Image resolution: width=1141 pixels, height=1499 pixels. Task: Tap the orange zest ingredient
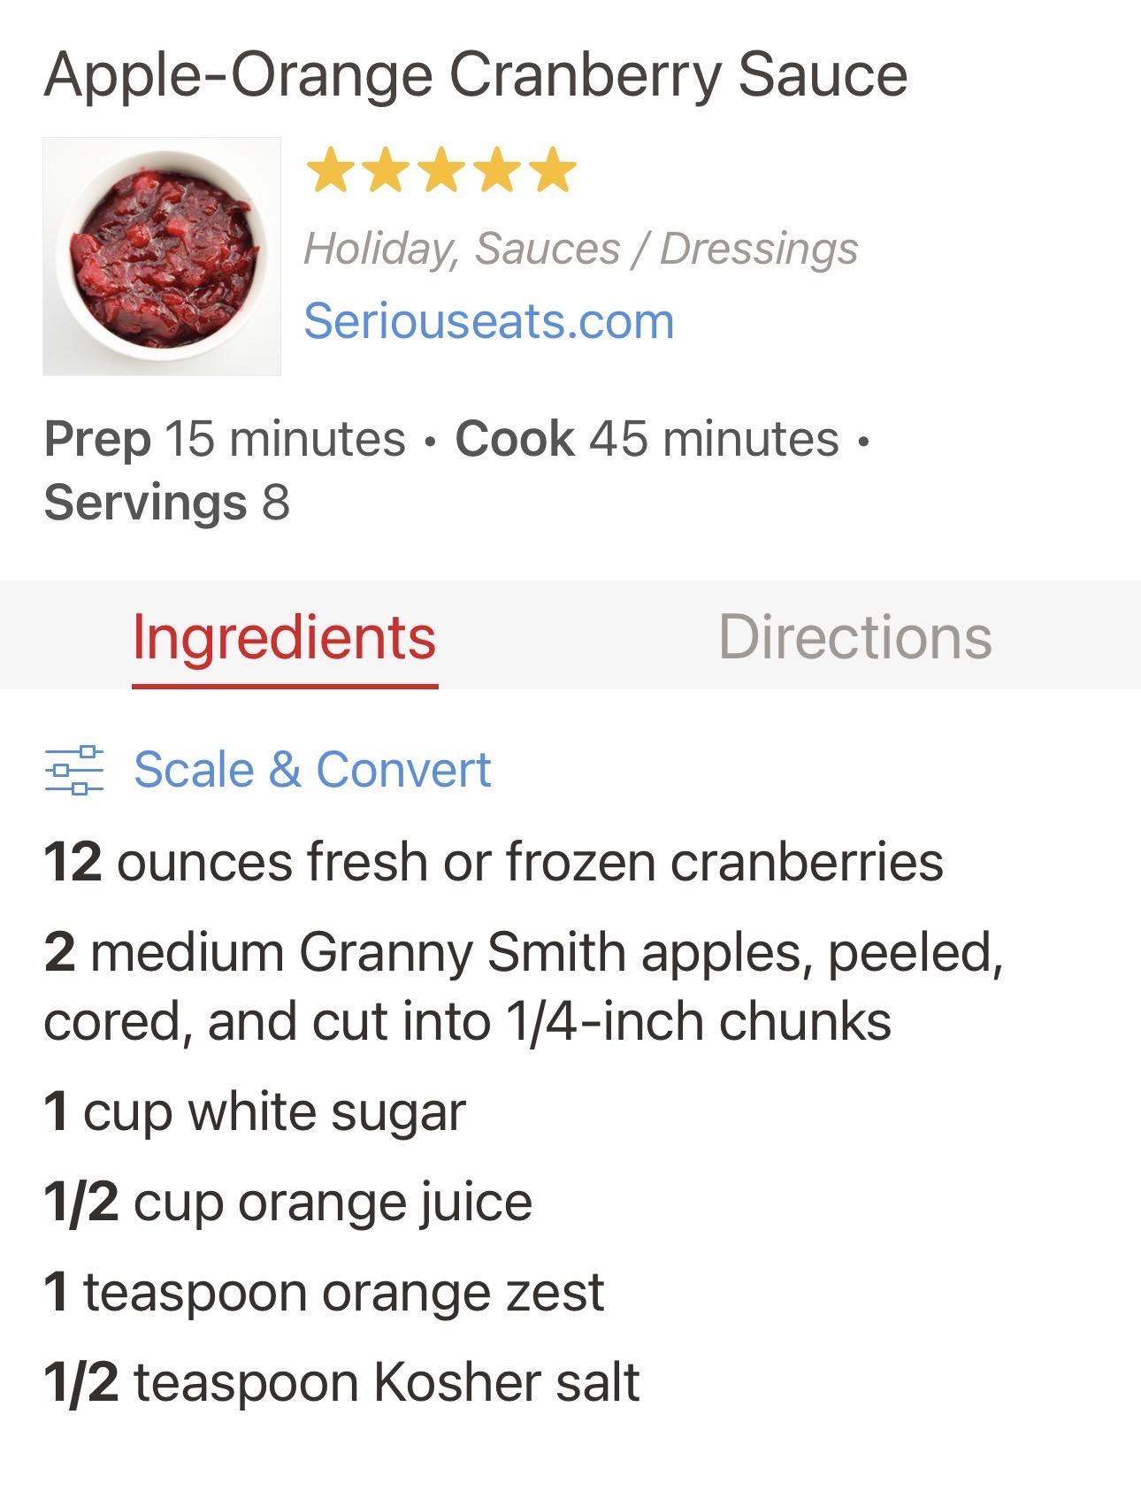coord(324,1293)
